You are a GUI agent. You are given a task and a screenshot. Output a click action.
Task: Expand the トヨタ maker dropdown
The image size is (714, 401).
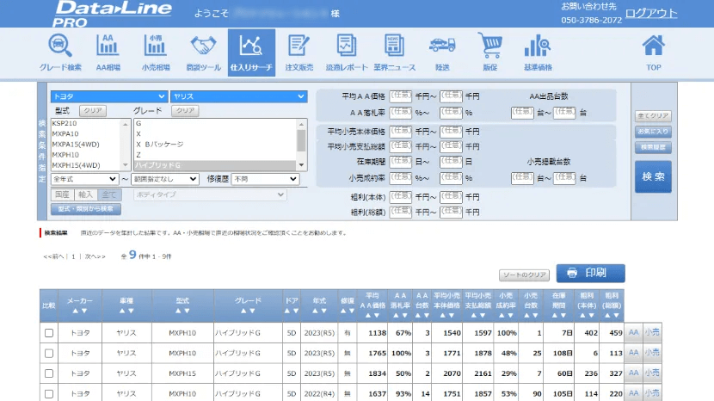tap(108, 96)
